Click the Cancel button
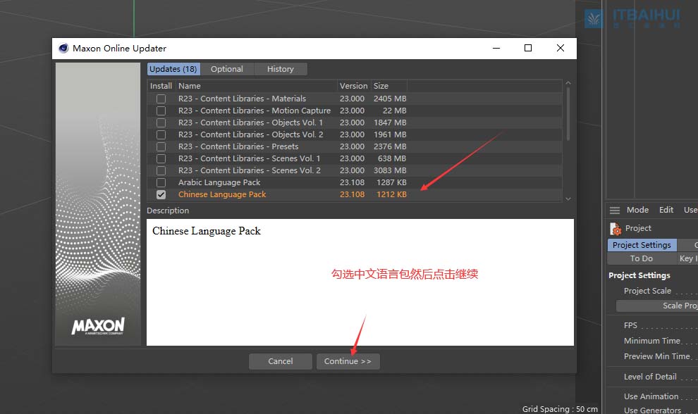 pos(281,361)
